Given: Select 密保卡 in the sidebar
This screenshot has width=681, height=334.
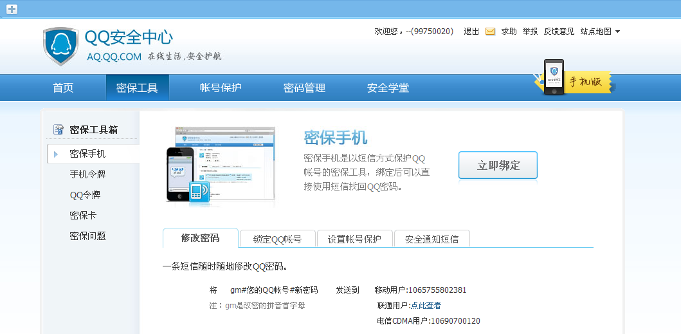Looking at the screenshot, I should click(x=83, y=216).
